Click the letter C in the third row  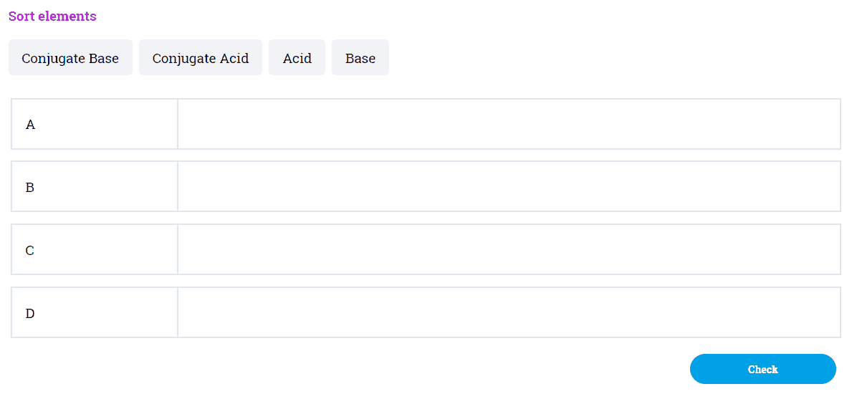[30, 251]
